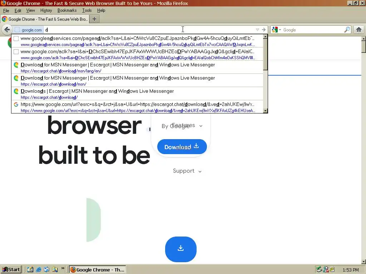Screen dimensions: 366x274
Task: Click the Go arrow in the address bar
Action: click(x=264, y=30)
